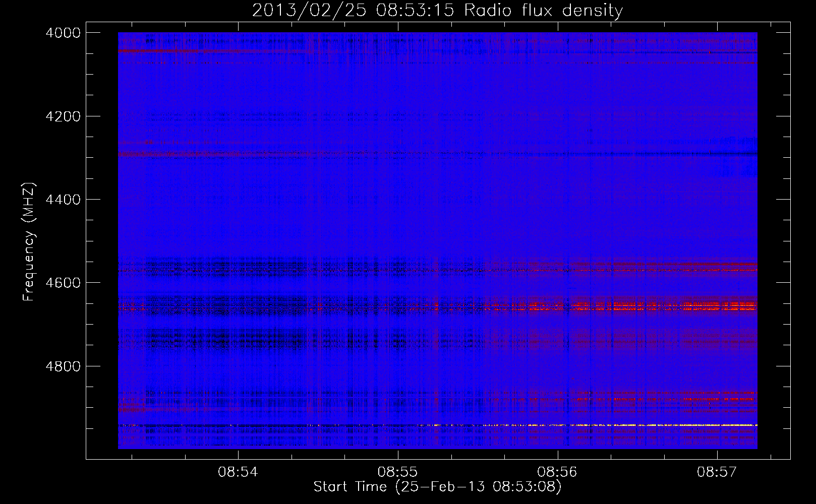This screenshot has width=816, height=504.
Task: Click the 4600 frequency tick label
Action: coord(63,283)
